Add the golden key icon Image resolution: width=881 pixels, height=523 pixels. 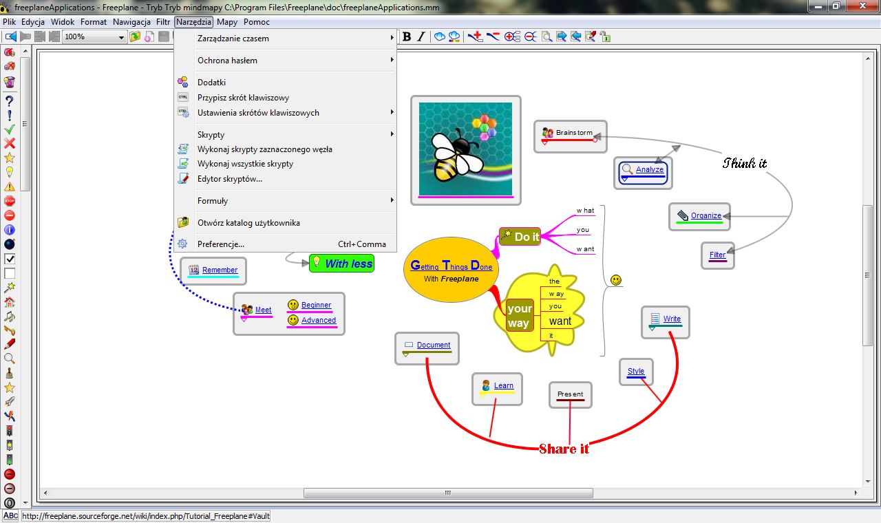pyautogui.click(x=10, y=330)
